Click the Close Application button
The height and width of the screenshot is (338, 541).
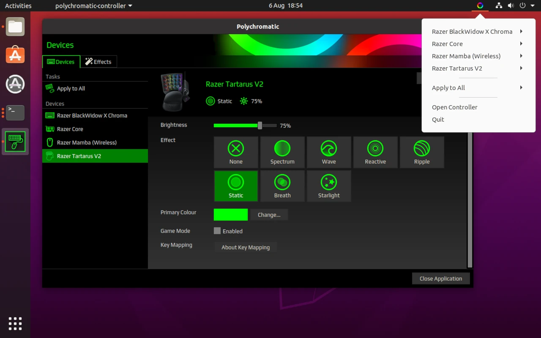coord(441,278)
